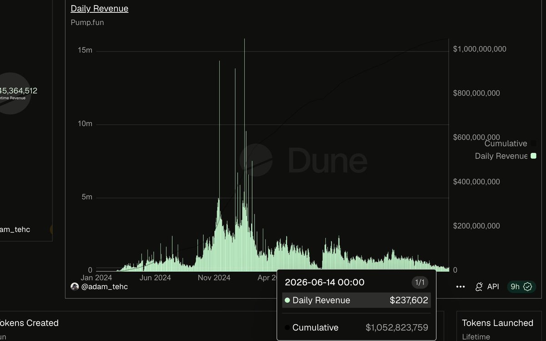Click the verified checkmark icon beside 9h

click(528, 287)
